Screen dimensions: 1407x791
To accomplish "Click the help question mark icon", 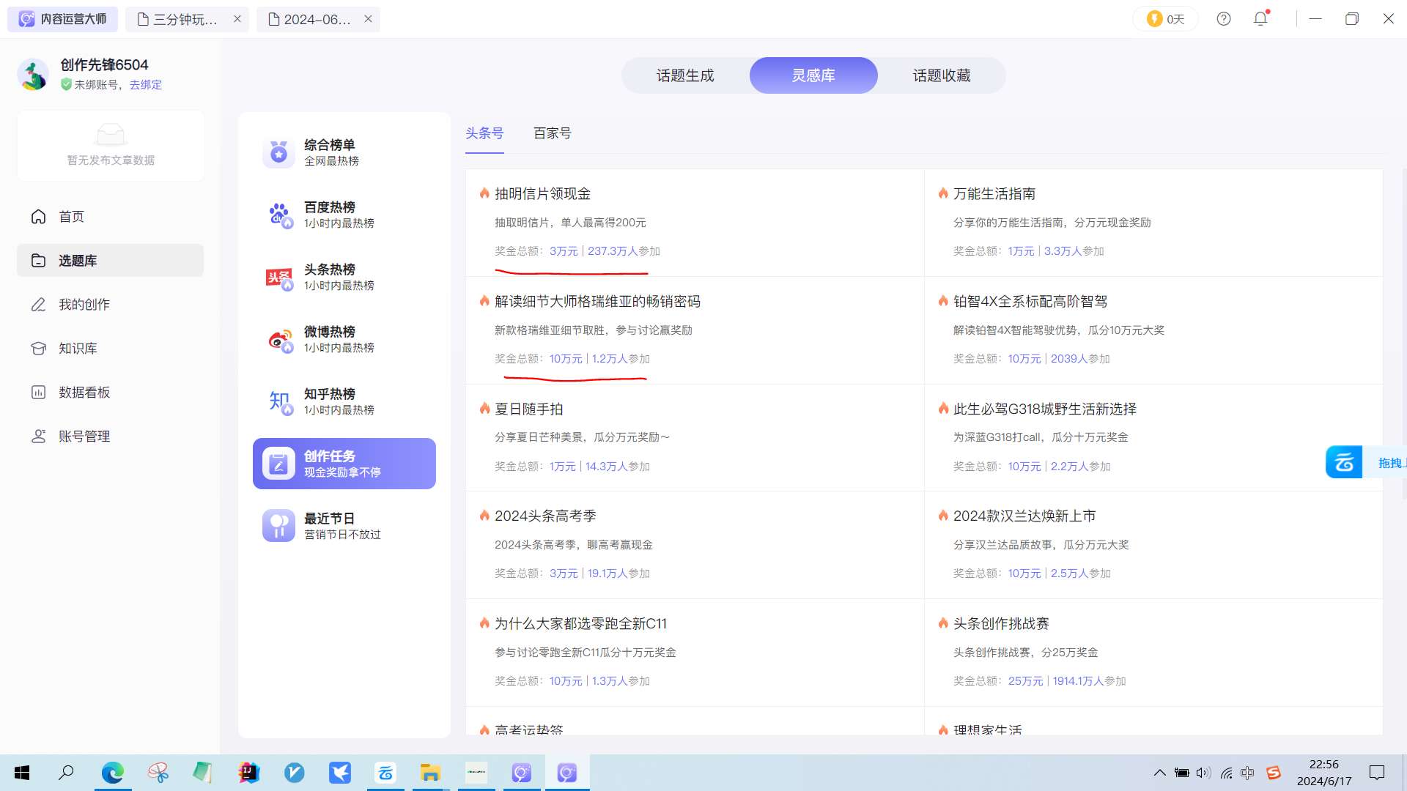I will 1224,19.
